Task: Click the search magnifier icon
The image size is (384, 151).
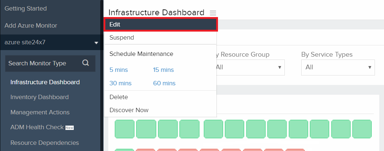Action: coord(86,63)
